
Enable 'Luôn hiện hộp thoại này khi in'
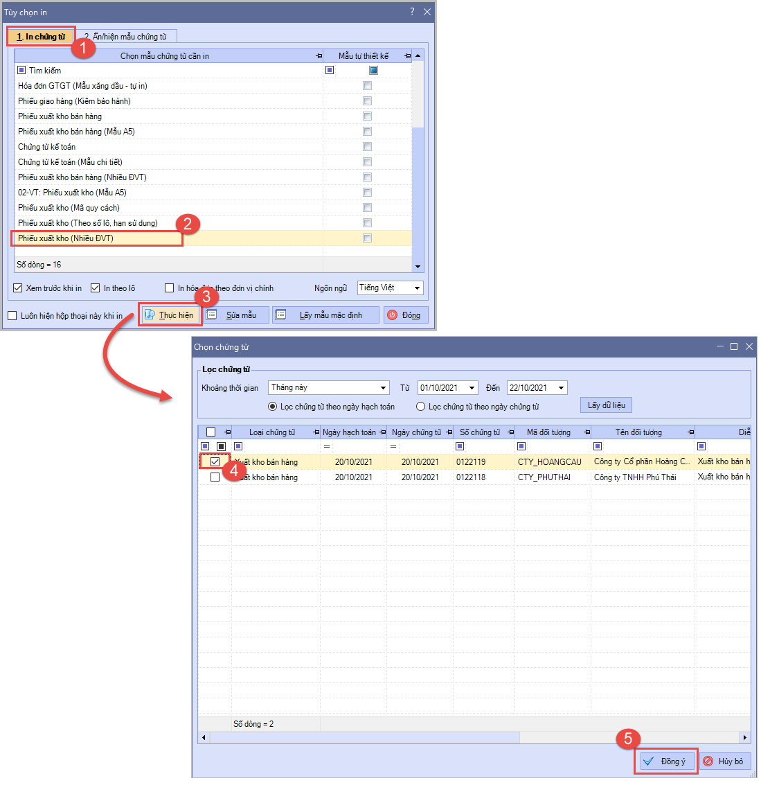point(12,316)
